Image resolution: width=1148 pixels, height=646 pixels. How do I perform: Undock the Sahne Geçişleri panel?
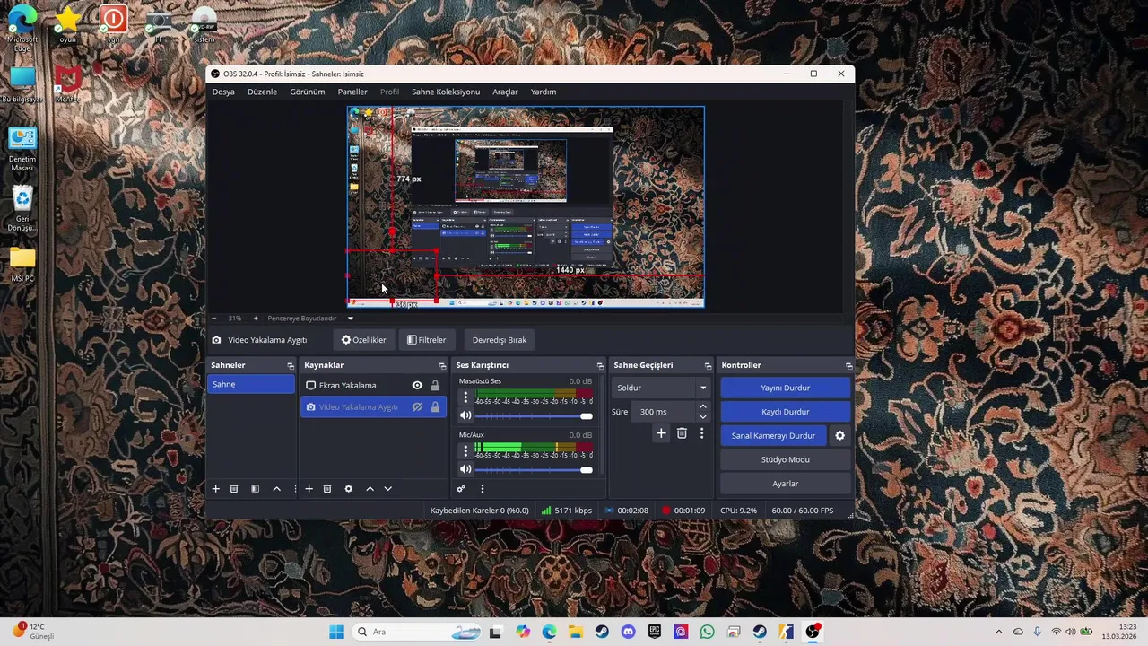tap(708, 366)
